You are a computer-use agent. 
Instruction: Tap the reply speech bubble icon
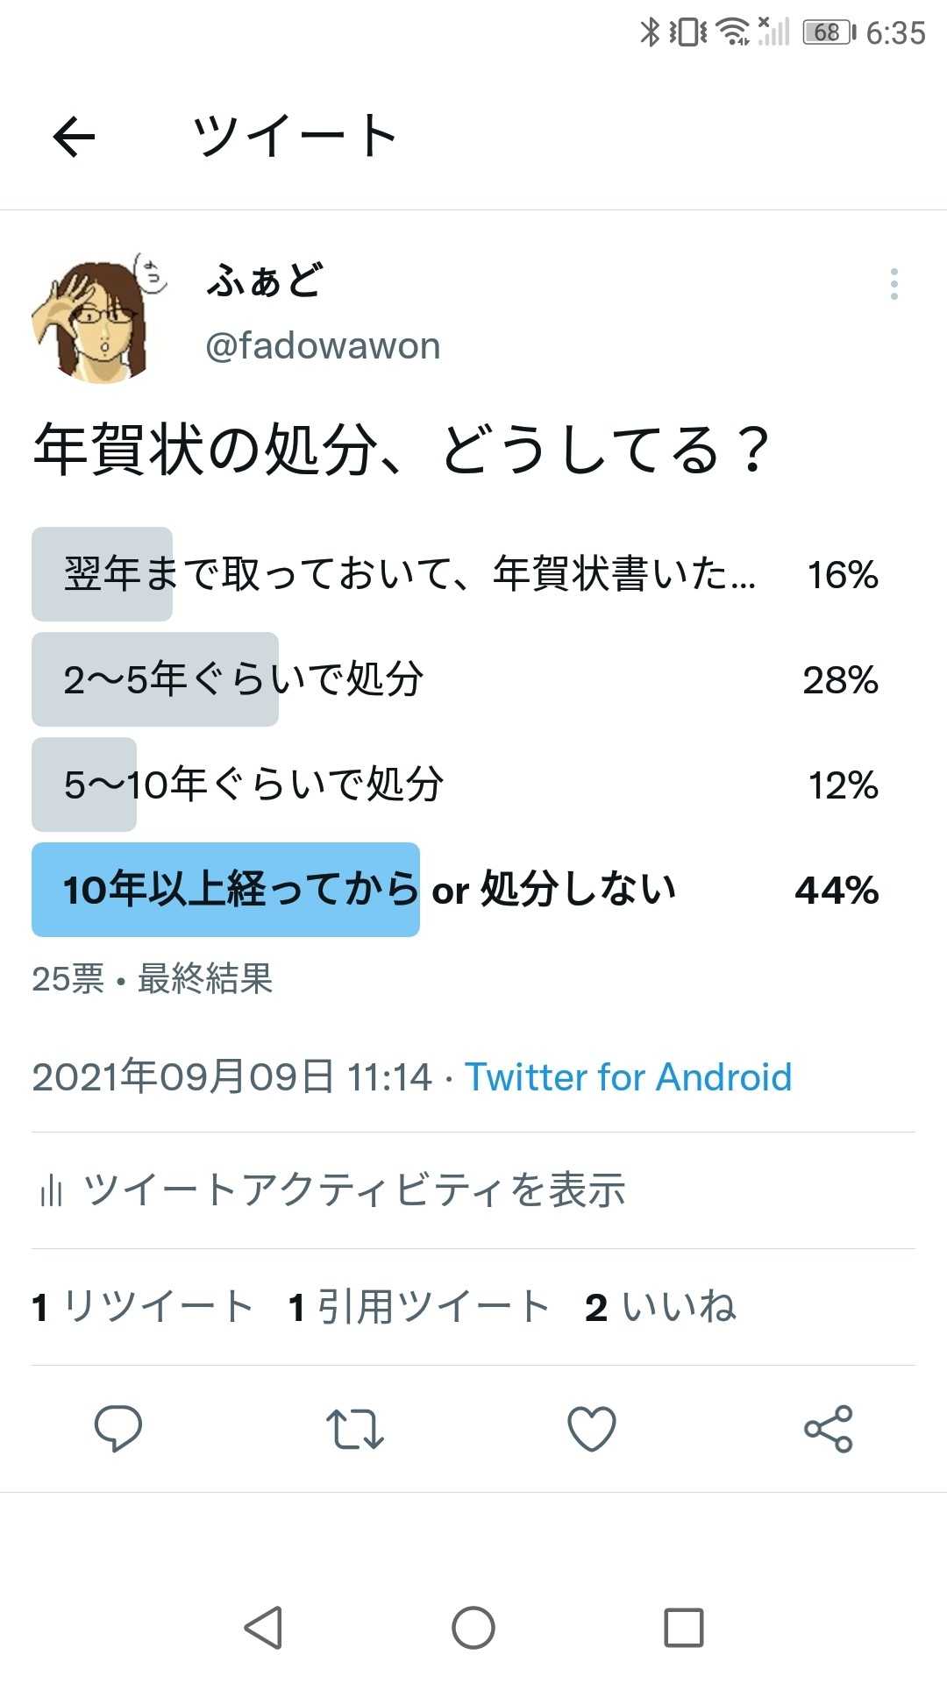(118, 1428)
